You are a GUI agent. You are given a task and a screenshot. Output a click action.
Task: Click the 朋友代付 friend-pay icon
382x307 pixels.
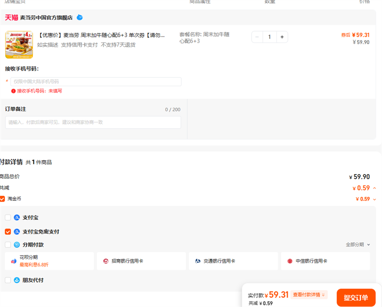[17, 280]
